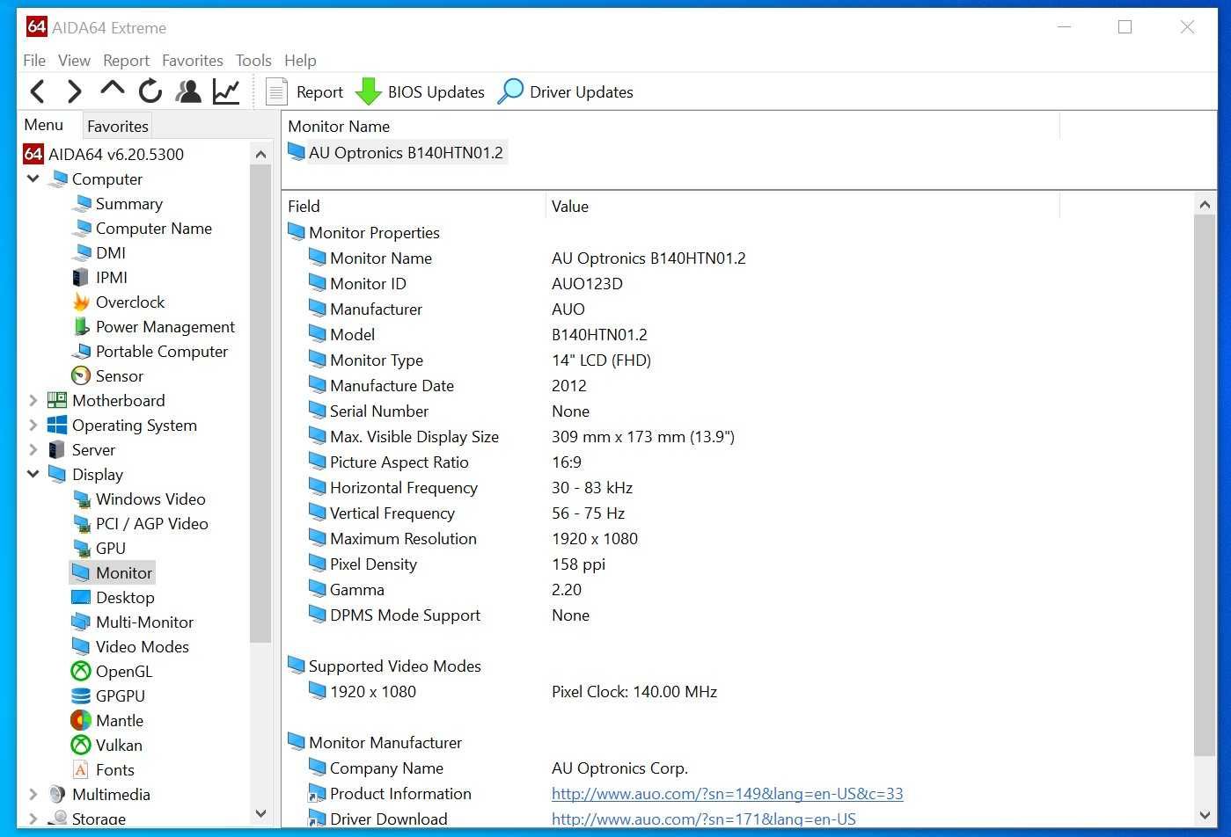This screenshot has height=837, width=1231.
Task: Select the Power Management battery icon
Action: pyautogui.click(x=81, y=327)
